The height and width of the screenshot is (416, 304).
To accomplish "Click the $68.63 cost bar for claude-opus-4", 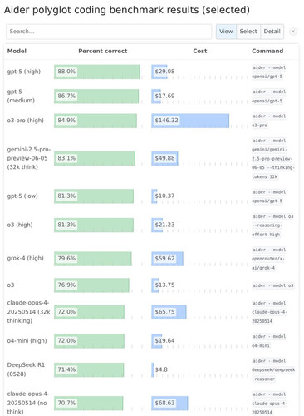I will (169, 404).
